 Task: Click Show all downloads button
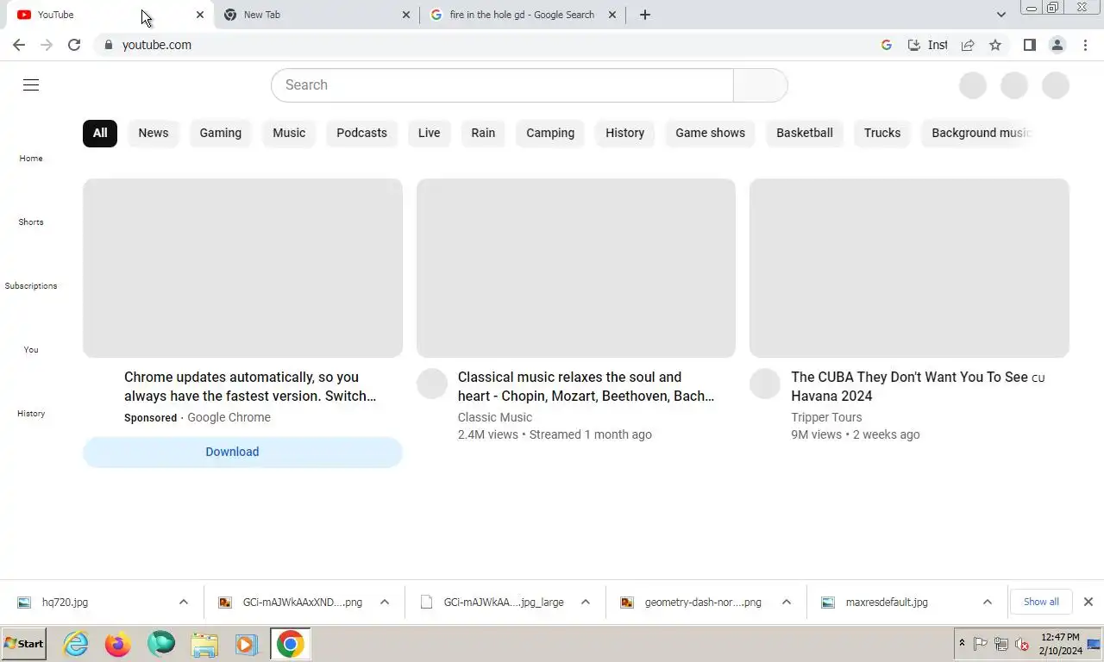(x=1041, y=602)
